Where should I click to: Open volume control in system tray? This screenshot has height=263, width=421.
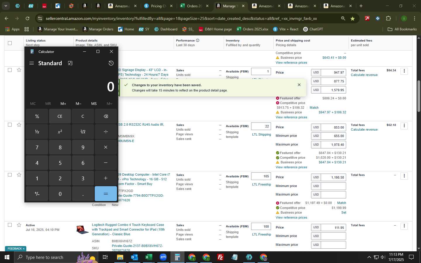click(x=383, y=257)
